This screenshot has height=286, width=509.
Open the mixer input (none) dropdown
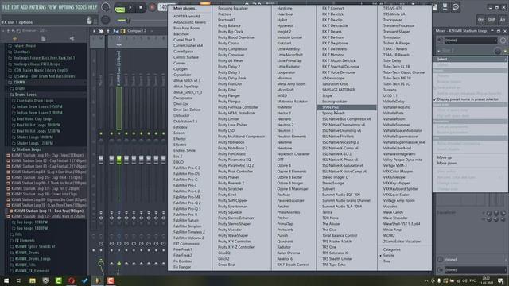click(470, 41)
